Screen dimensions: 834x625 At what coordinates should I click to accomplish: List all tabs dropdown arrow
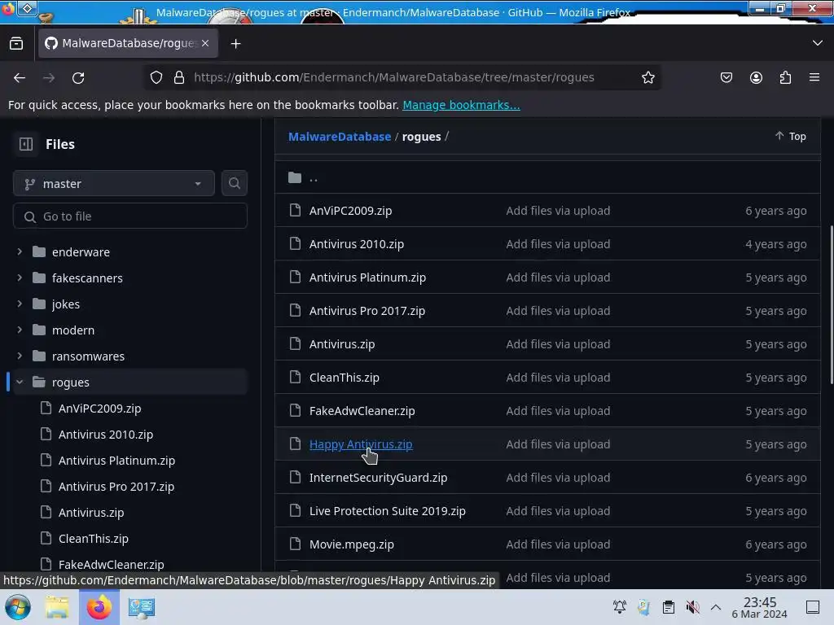coord(818,43)
